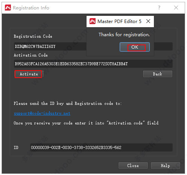Click the "Activation Code" label
The width and height of the screenshot is (187, 175).
(x=31, y=55)
